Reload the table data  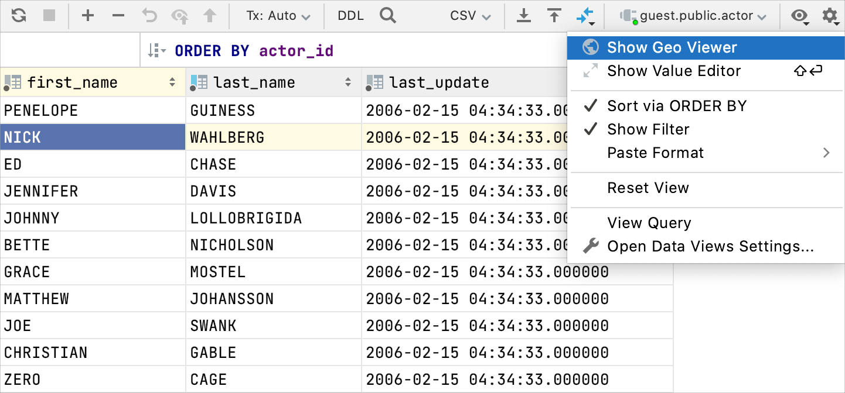point(18,16)
